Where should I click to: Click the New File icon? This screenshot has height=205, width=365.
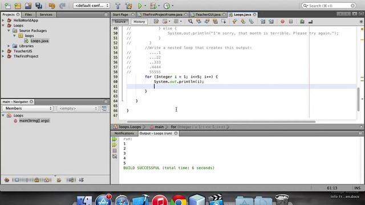(x=7, y=6)
